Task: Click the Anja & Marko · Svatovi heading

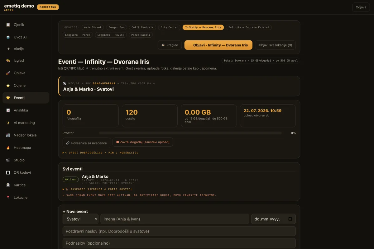Action: [89, 89]
